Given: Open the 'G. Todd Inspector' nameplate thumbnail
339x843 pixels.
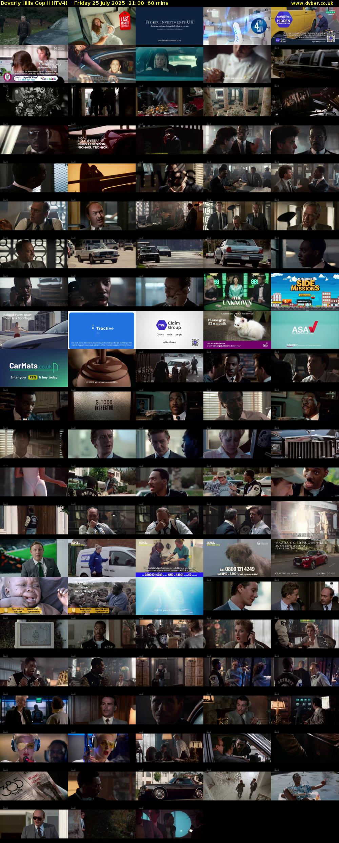Looking at the screenshot, I should tap(102, 406).
